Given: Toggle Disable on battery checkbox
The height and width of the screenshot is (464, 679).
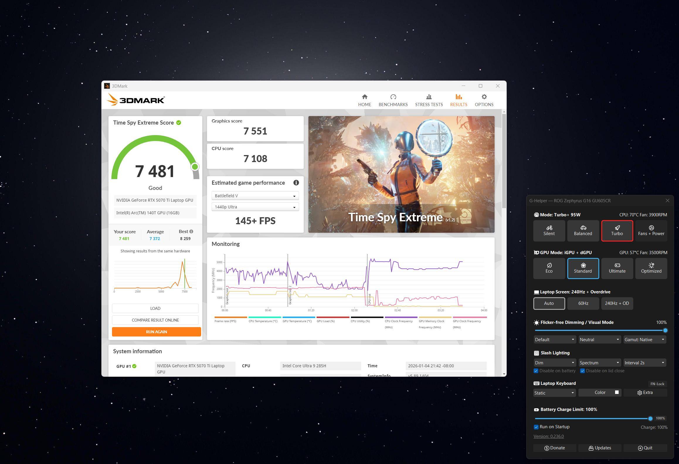Looking at the screenshot, I should click(536, 371).
